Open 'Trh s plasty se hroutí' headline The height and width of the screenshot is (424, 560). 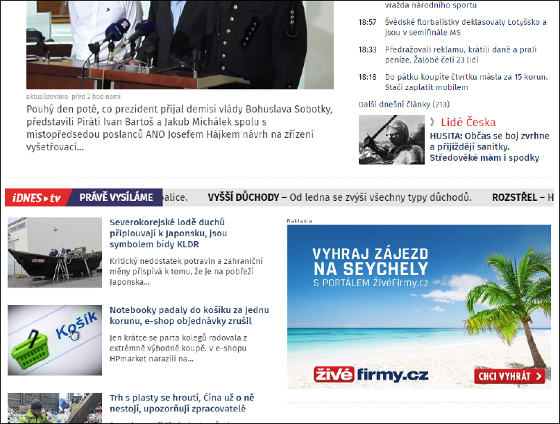[182, 403]
